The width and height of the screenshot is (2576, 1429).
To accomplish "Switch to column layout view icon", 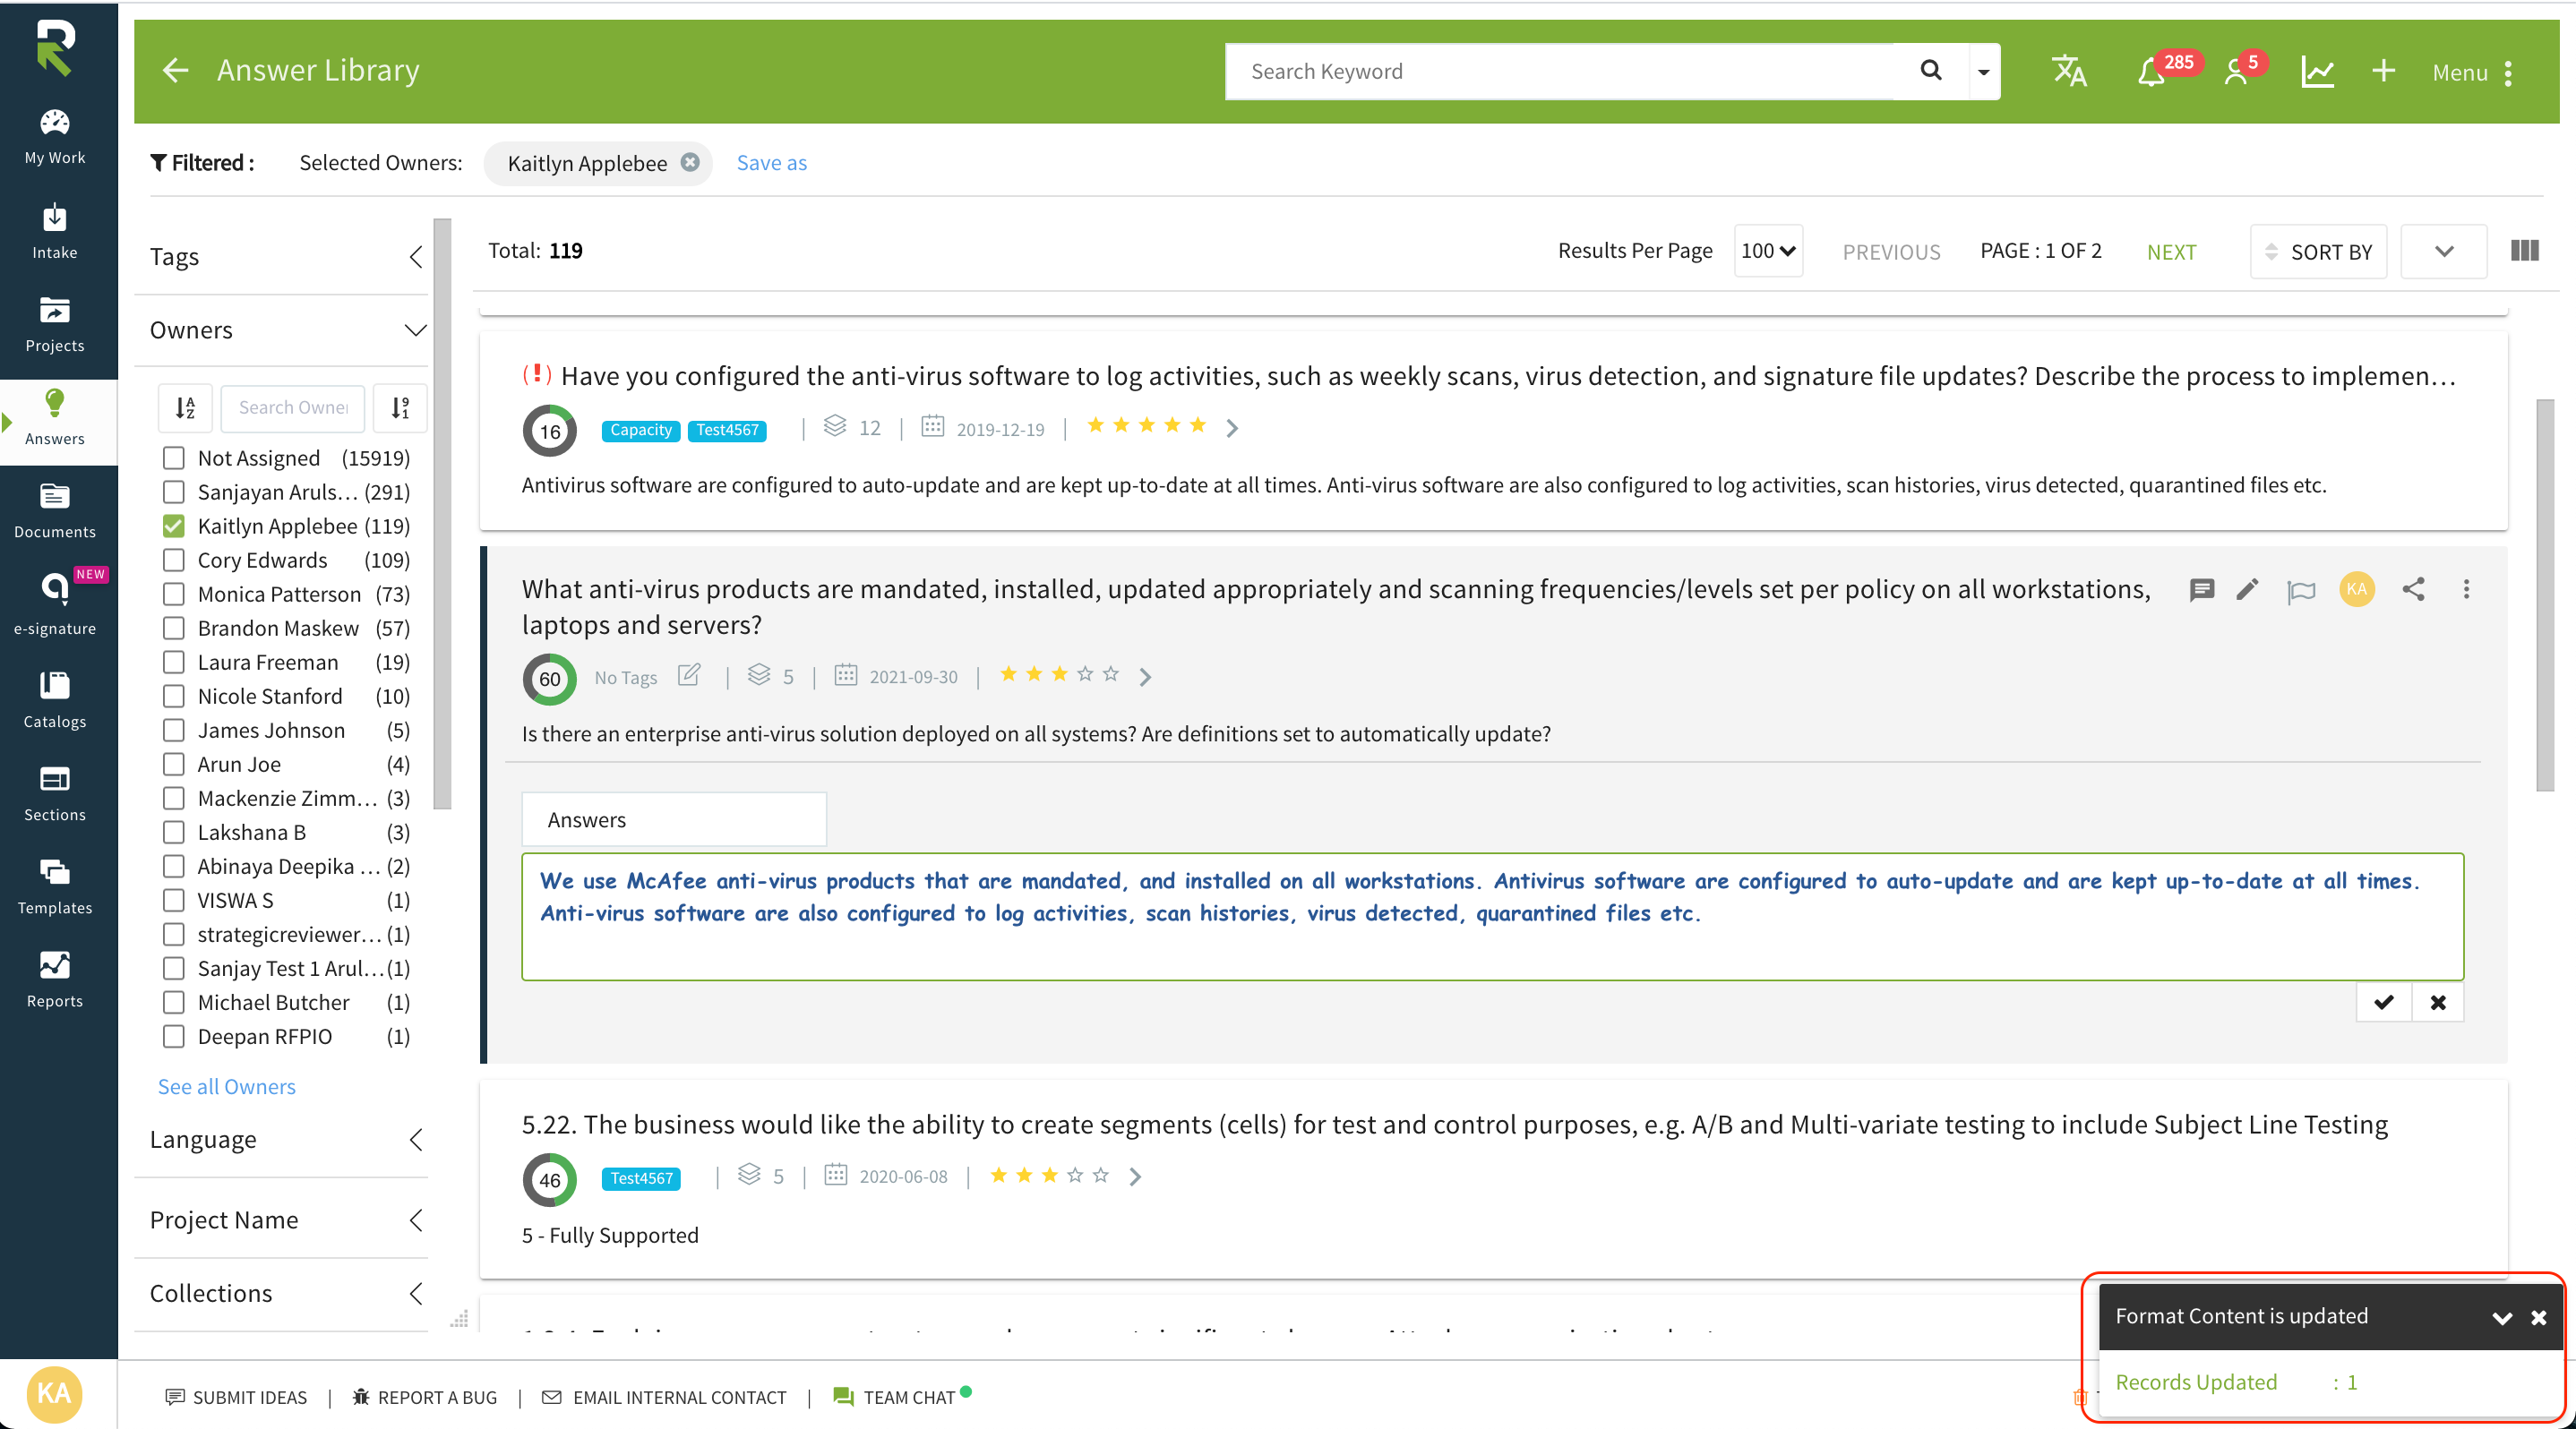I will (x=2524, y=251).
